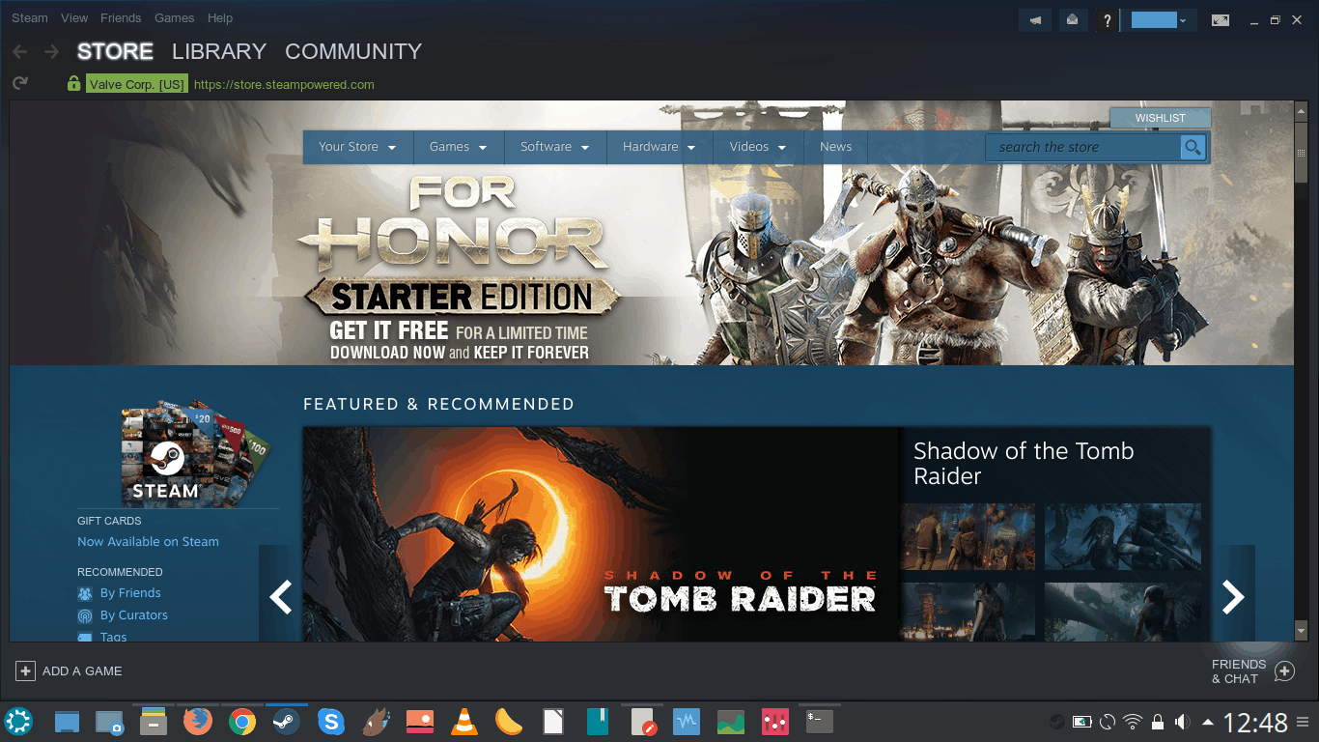This screenshot has width=1319, height=742.
Task: Open the Steam menu
Action: tap(30, 18)
